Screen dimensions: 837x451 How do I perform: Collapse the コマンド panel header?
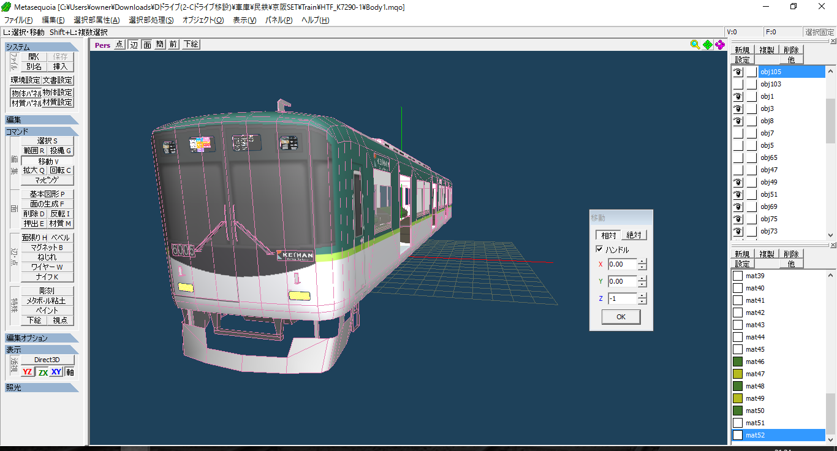point(42,131)
